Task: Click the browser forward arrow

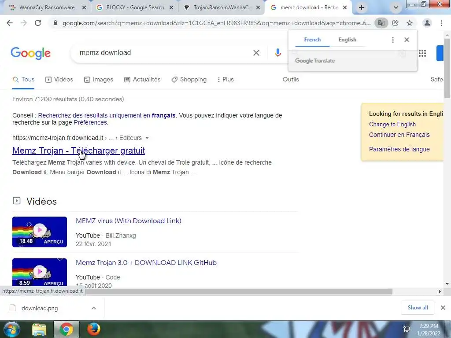Action: tap(24, 23)
